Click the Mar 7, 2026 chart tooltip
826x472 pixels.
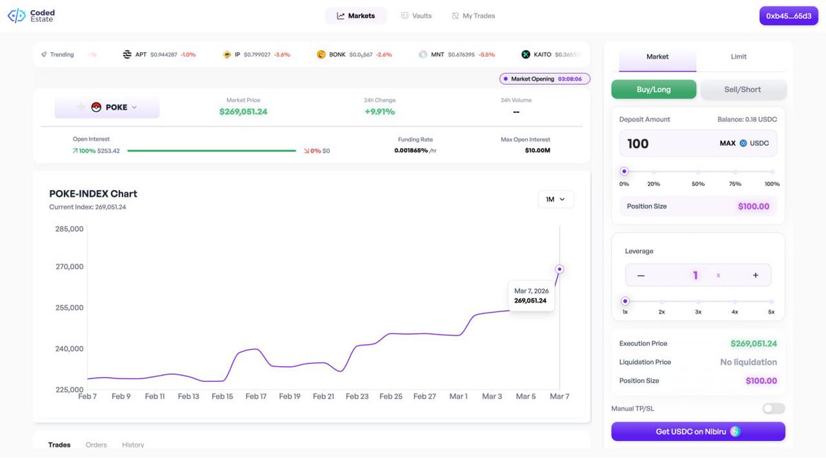(x=531, y=296)
